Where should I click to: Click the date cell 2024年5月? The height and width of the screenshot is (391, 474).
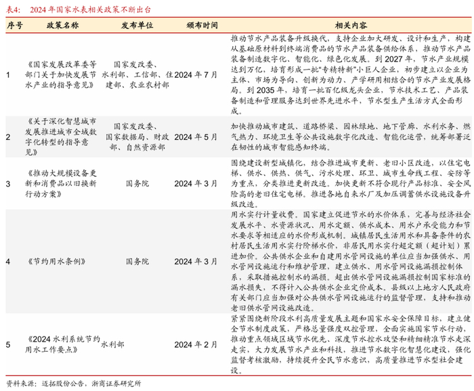(196, 137)
